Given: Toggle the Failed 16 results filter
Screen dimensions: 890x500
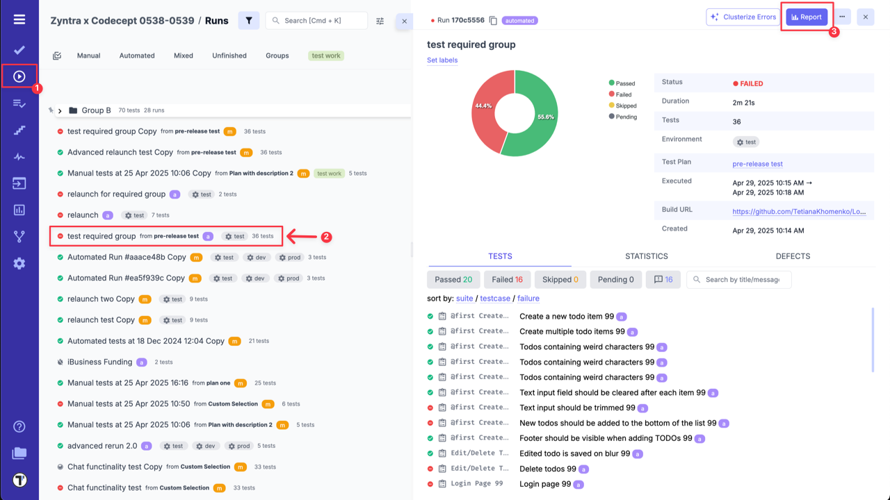Looking at the screenshot, I should [507, 279].
